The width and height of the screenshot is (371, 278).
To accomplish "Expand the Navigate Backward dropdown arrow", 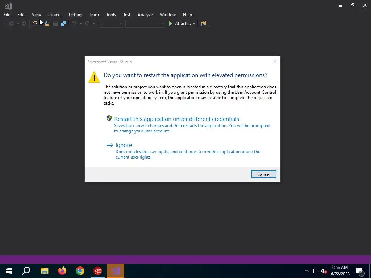I will [x=17, y=24].
